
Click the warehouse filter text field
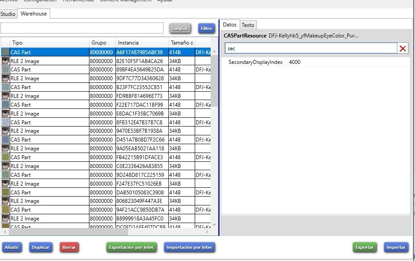point(82,28)
